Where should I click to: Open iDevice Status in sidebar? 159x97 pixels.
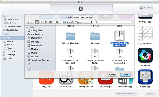[11, 19]
